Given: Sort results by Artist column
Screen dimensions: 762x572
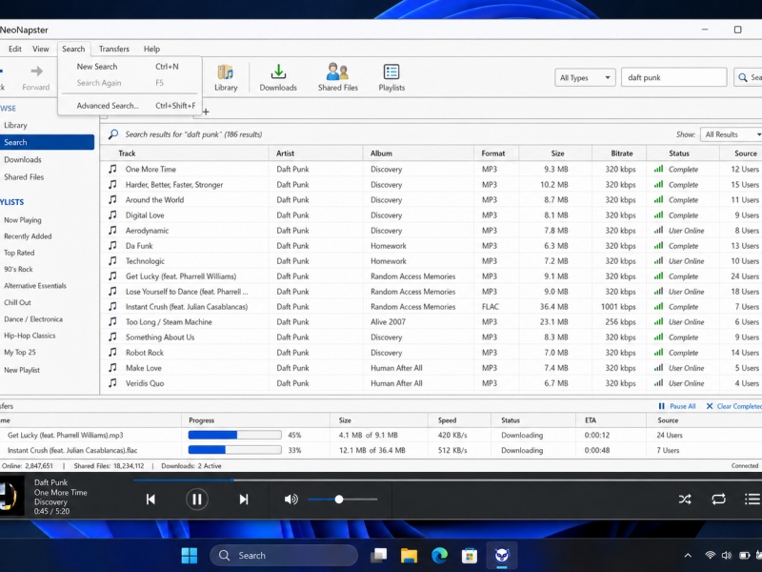Looking at the screenshot, I should coord(316,153).
